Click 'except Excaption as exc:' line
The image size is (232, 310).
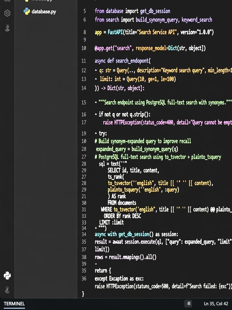click(119, 278)
